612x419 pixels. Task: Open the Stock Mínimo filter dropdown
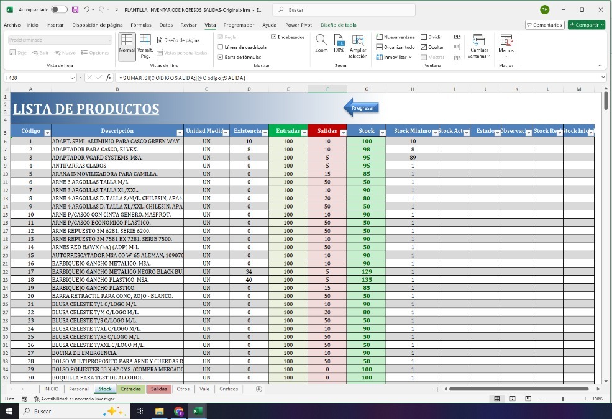435,133
